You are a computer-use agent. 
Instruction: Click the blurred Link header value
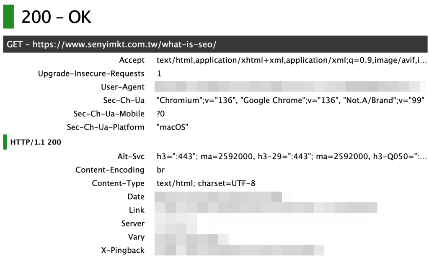266,208
